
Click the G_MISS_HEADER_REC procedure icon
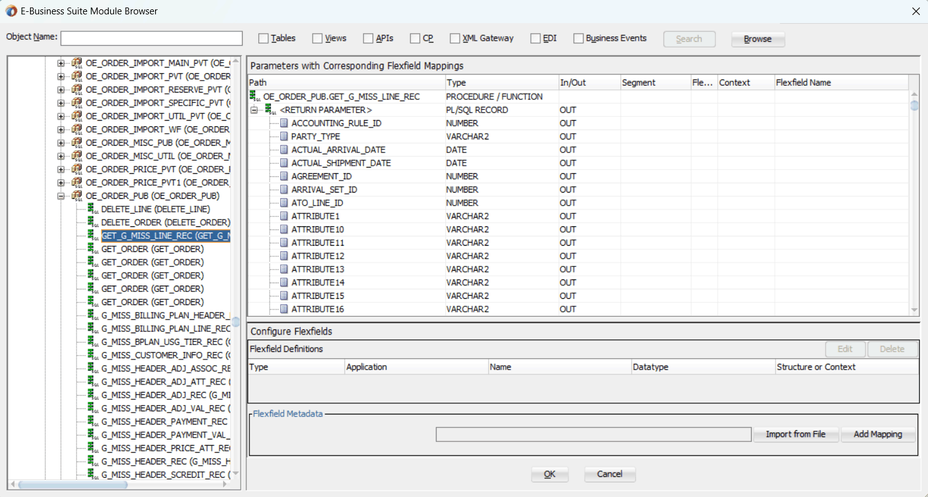(93, 461)
